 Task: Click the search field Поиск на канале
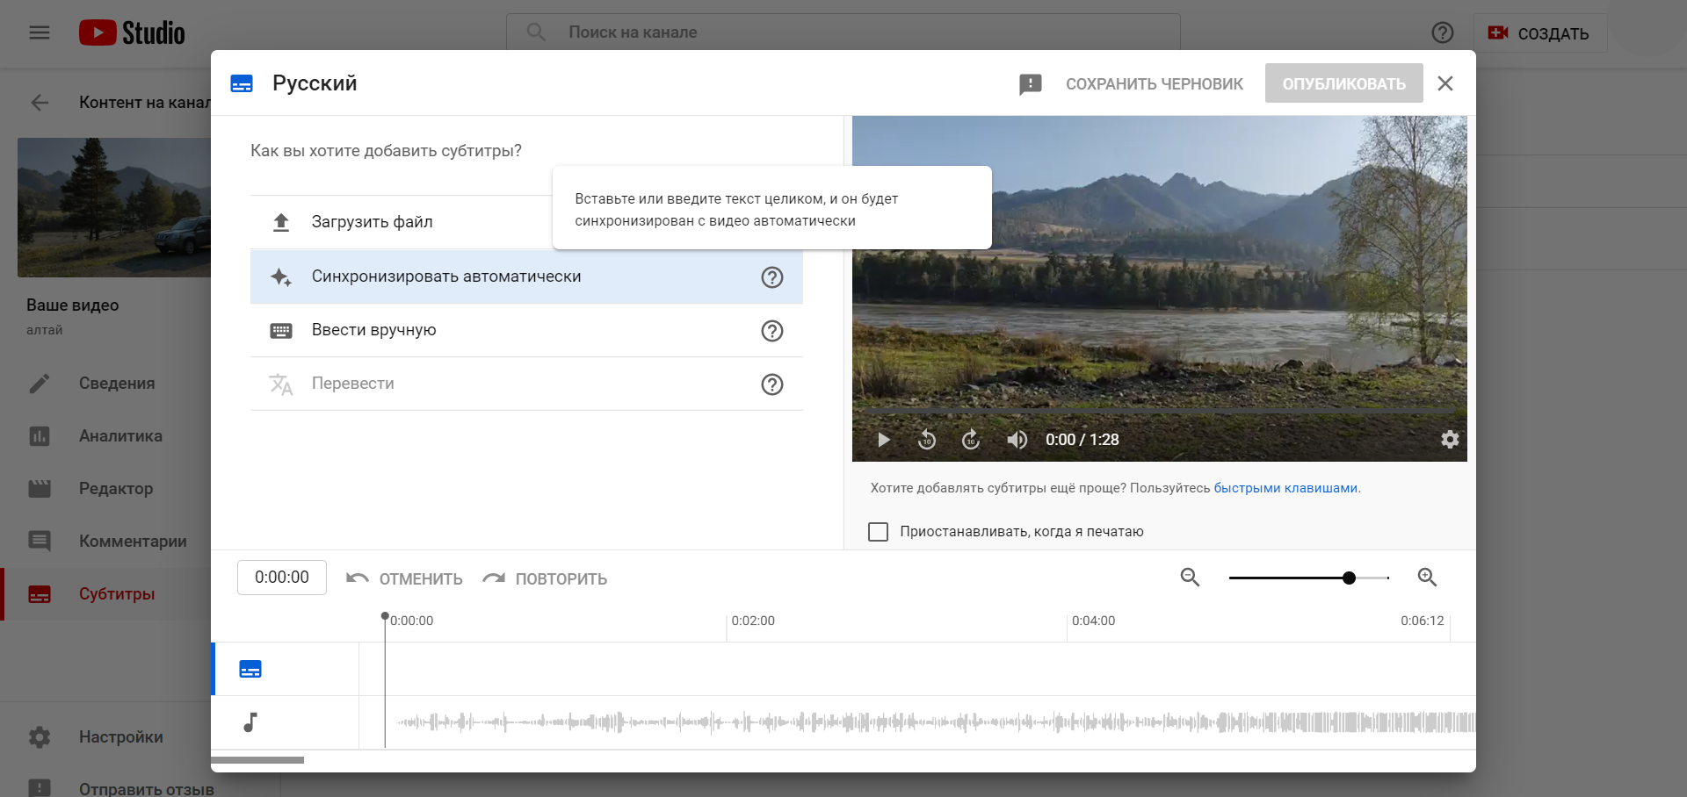coord(843,32)
